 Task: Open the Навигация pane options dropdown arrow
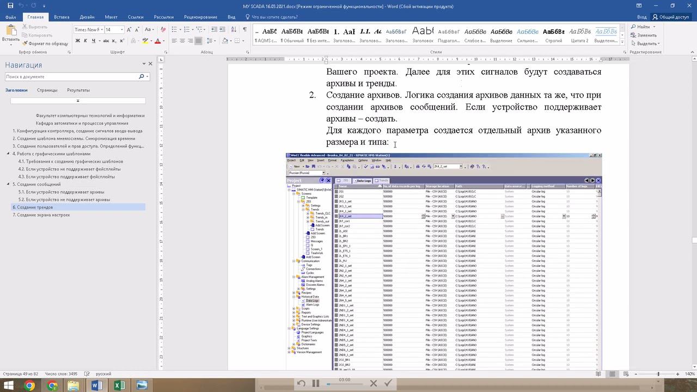(x=144, y=64)
